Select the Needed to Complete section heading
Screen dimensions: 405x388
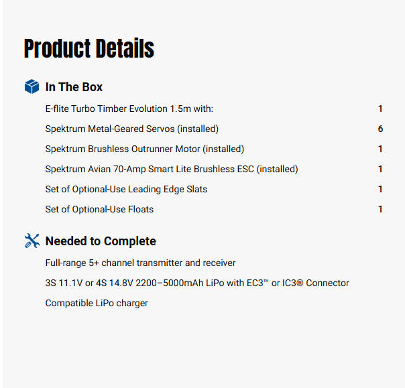click(101, 241)
